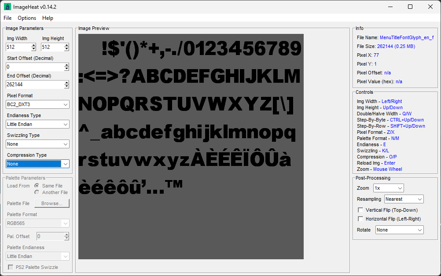Open the Options menu

coord(27,18)
